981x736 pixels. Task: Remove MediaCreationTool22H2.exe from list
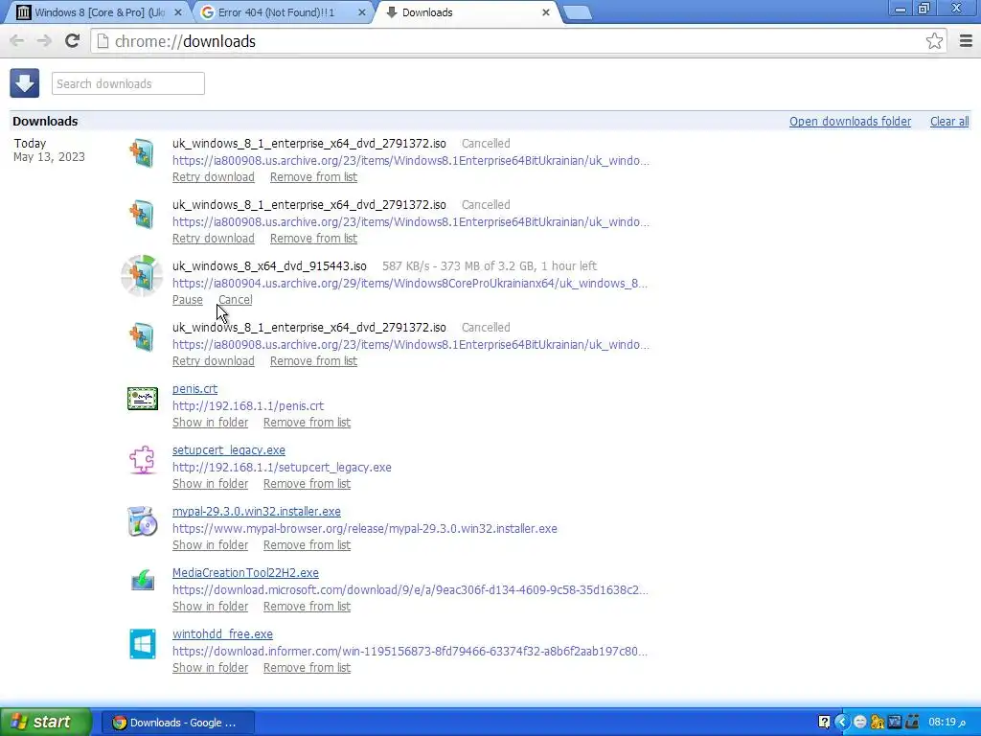[x=307, y=607]
